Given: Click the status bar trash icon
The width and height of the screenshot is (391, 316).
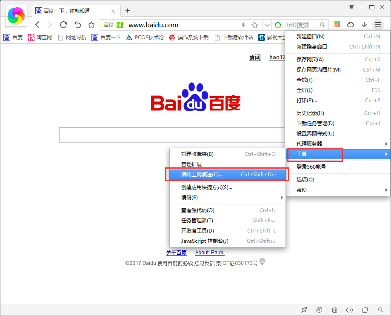Looking at the screenshot, I should 334,310.
